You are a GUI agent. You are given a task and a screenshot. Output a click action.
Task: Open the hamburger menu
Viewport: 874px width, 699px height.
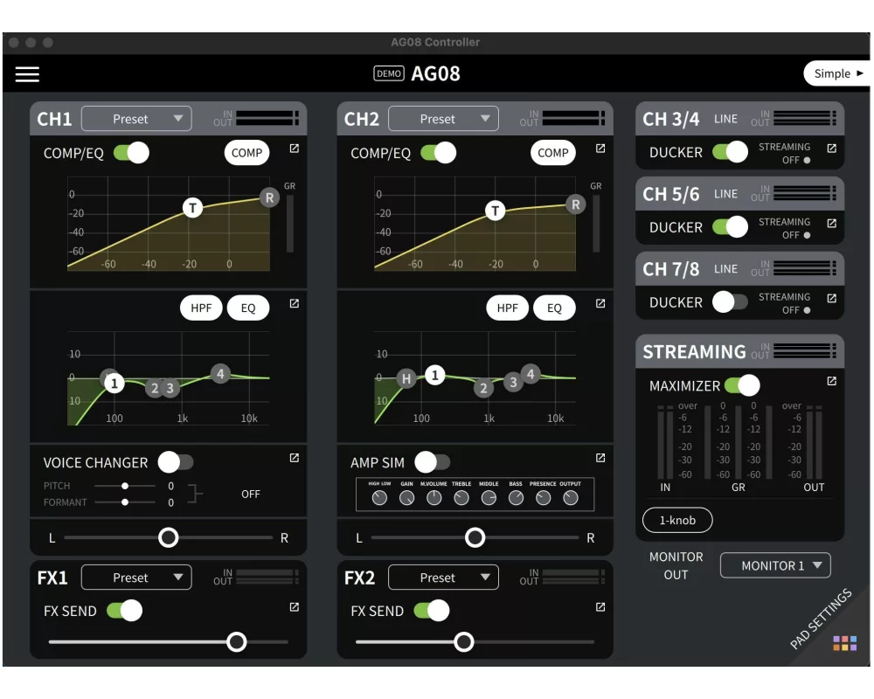pyautogui.click(x=27, y=74)
